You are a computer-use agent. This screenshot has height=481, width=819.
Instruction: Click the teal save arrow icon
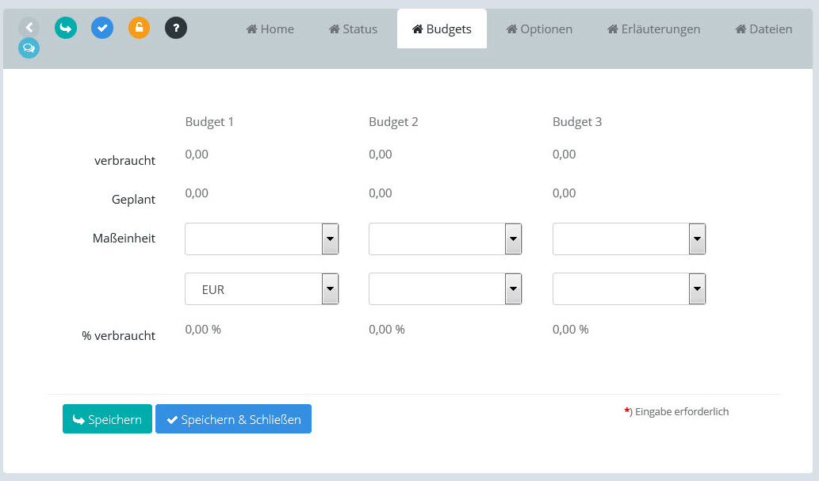[66, 28]
